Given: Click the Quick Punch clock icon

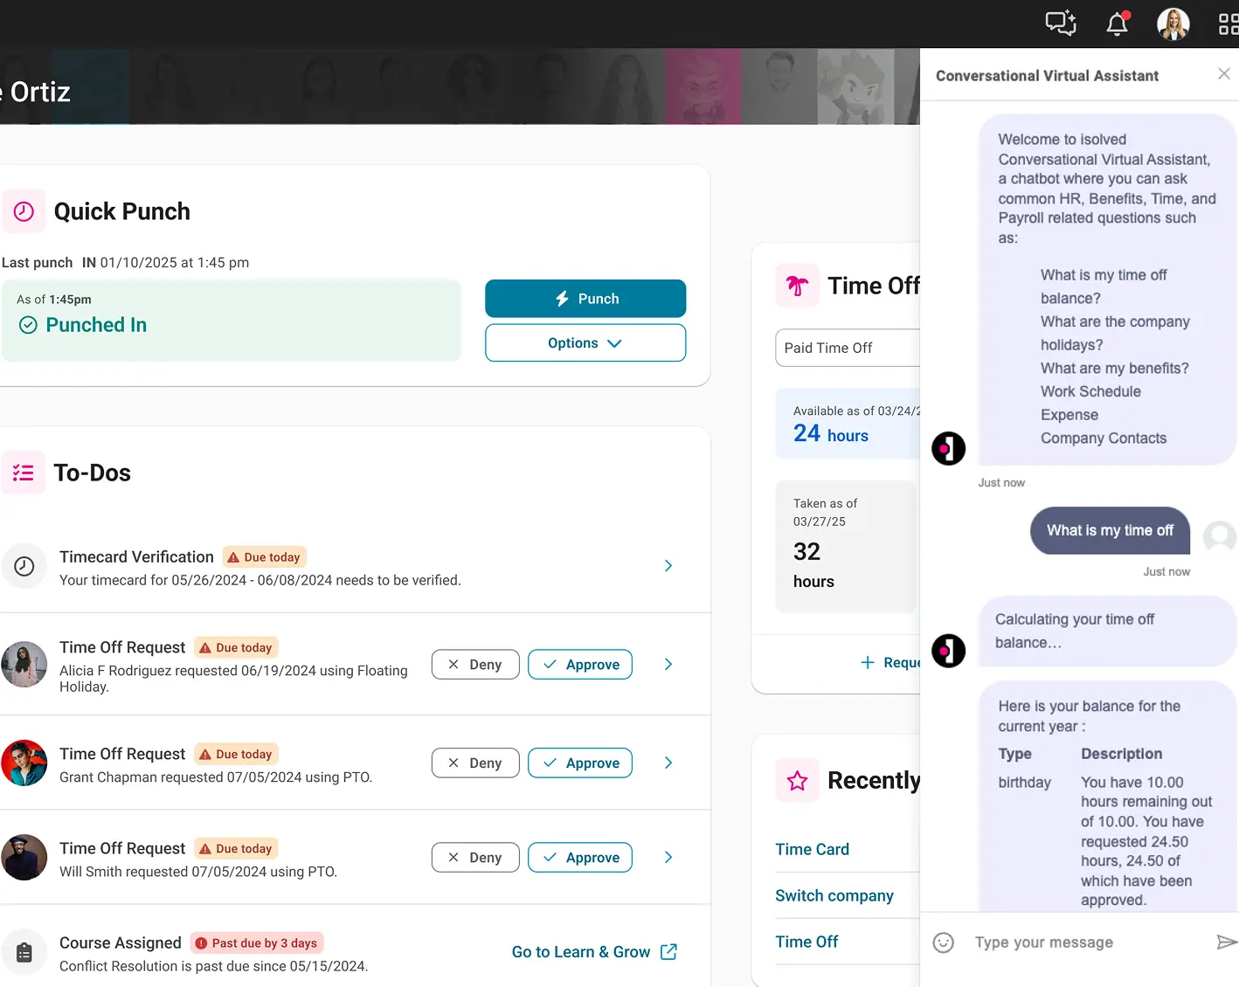Looking at the screenshot, I should pos(24,211).
